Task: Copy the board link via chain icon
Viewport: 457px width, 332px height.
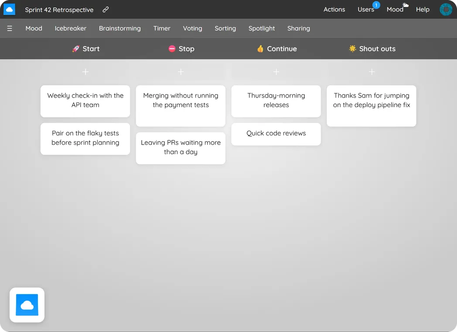Action: click(x=106, y=10)
